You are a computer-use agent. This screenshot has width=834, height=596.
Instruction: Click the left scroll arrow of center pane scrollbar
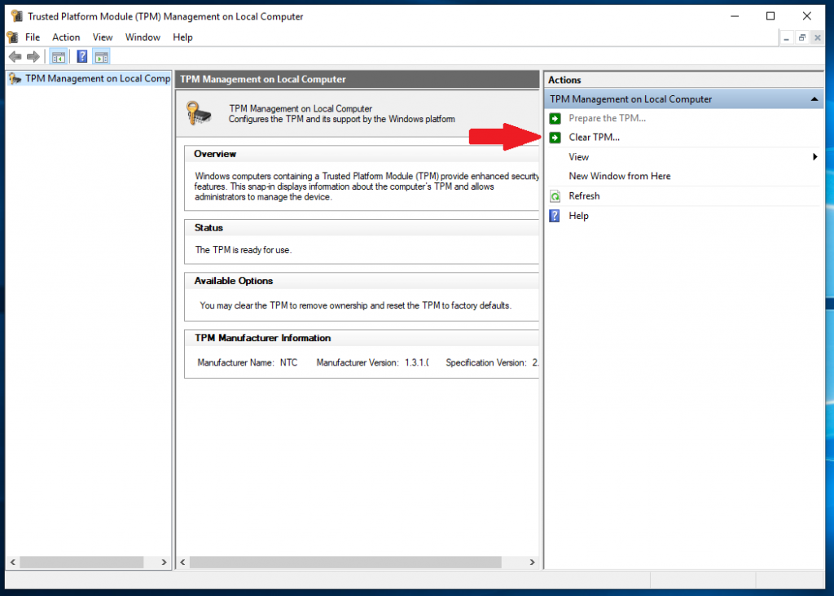(x=183, y=562)
